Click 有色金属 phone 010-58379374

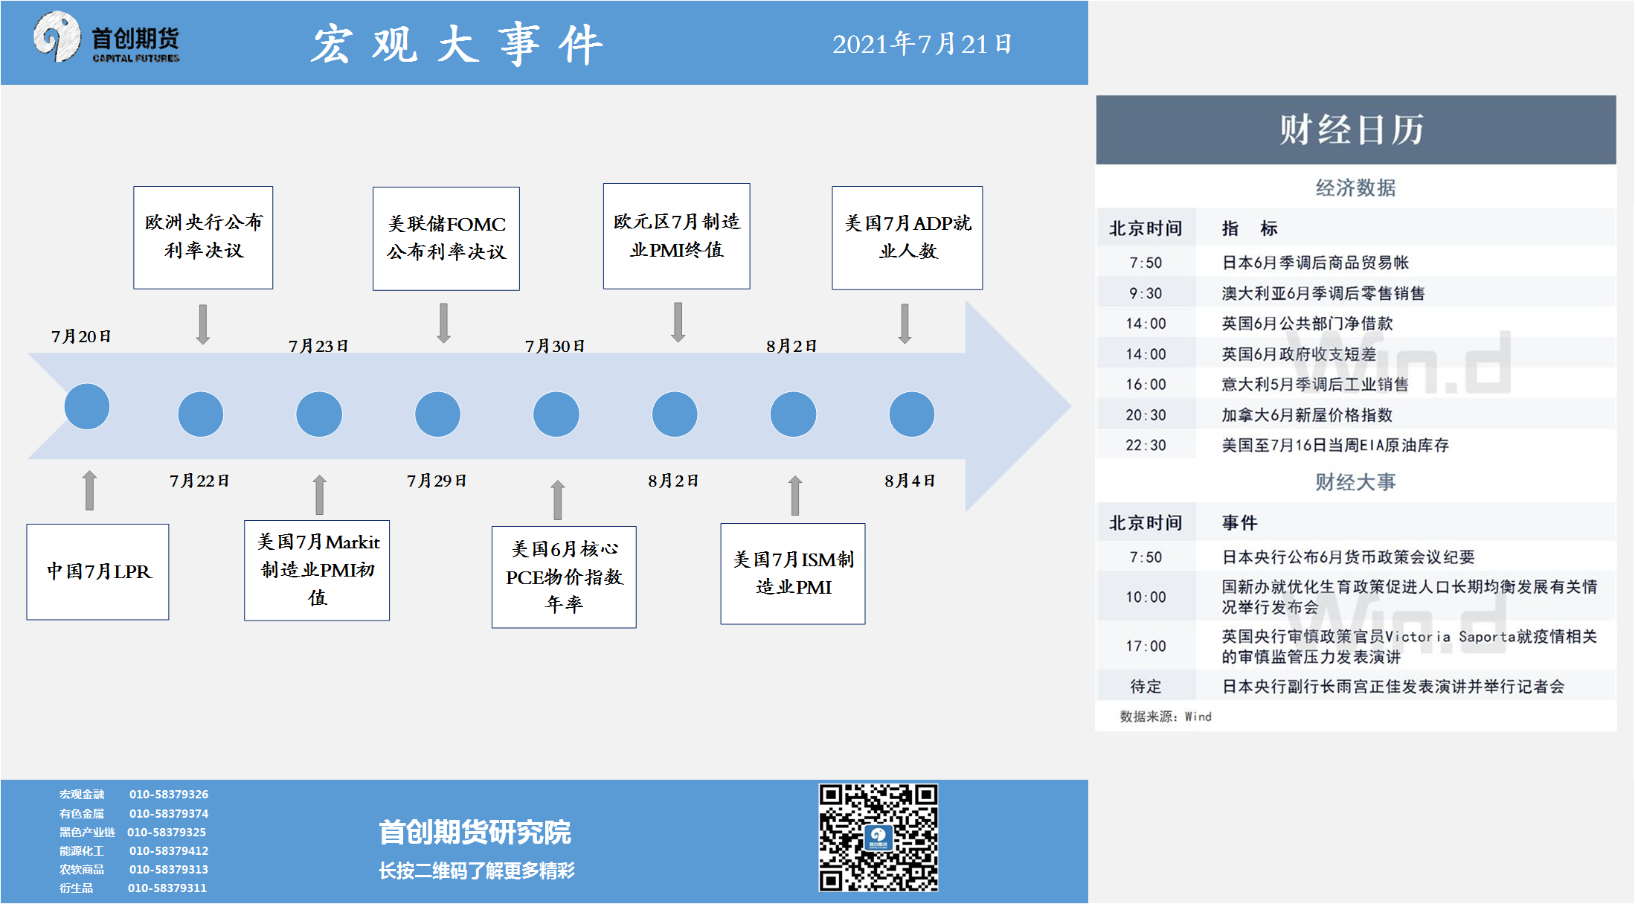point(169,814)
